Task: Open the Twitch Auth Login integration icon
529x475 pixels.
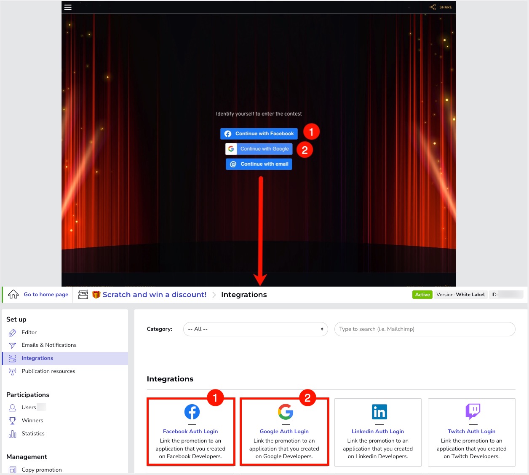Action: coord(472,412)
